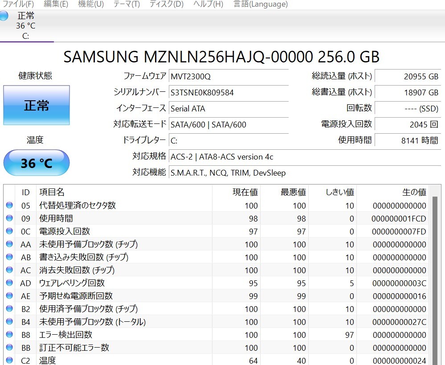The width and height of the screenshot is (445, 365).
Task: Select the 書き込み失敗回数 (チップ) row name
Action: click(x=84, y=257)
